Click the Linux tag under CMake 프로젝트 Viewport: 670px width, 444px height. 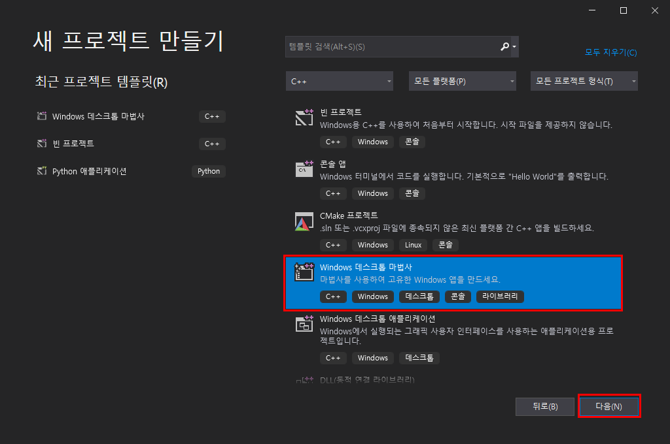(414, 245)
